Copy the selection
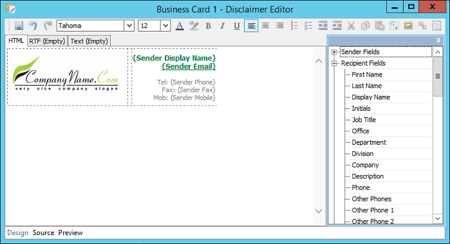The height and width of the screenshot is (244, 450). pyautogui.click(x=365, y=26)
